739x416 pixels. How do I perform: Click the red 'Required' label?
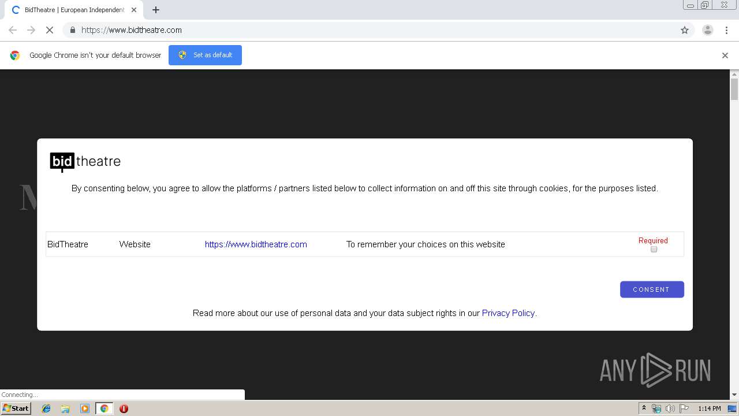pyautogui.click(x=653, y=240)
